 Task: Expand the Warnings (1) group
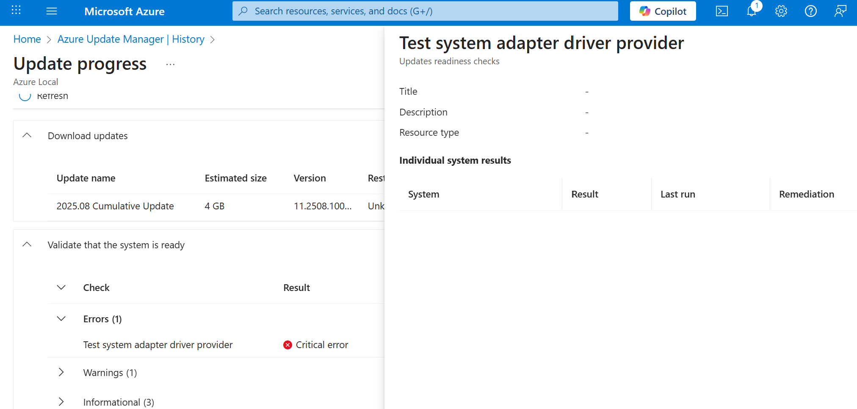pyautogui.click(x=61, y=373)
